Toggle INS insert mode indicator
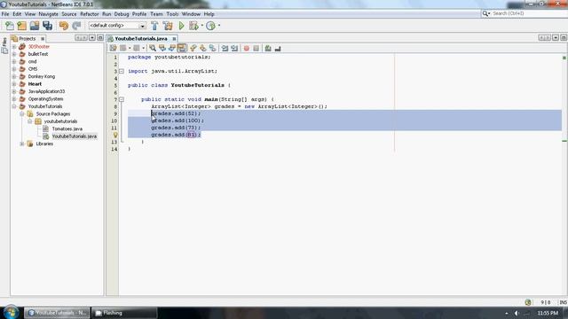 pos(563,302)
